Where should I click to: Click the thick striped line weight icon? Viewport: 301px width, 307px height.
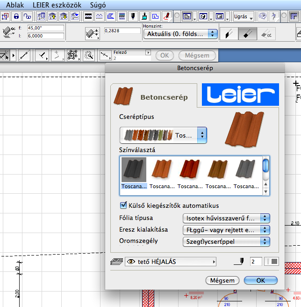88,16
